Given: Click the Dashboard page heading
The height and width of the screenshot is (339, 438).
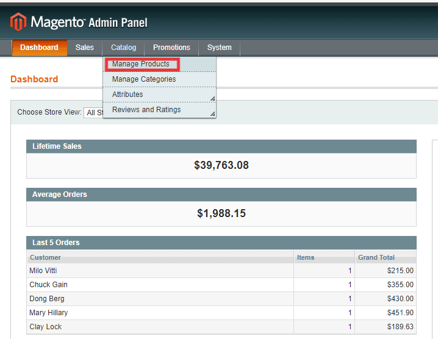Looking at the screenshot, I should coord(34,79).
